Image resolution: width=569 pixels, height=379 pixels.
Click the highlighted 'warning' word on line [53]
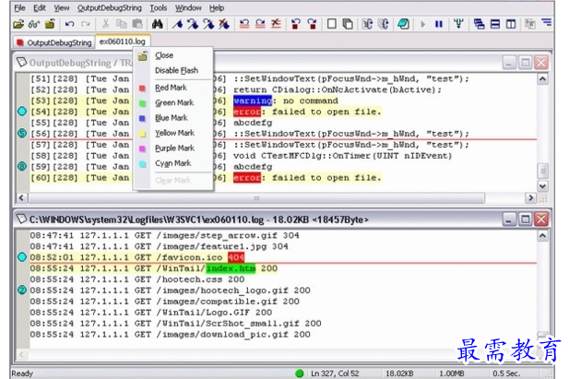coord(253,101)
